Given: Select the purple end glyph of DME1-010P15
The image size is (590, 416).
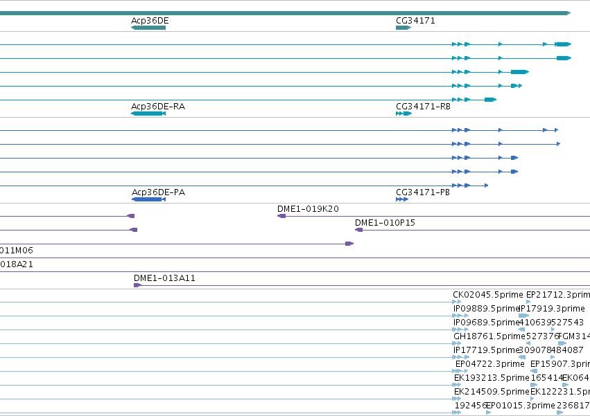Looking at the screenshot, I should click(x=358, y=230).
